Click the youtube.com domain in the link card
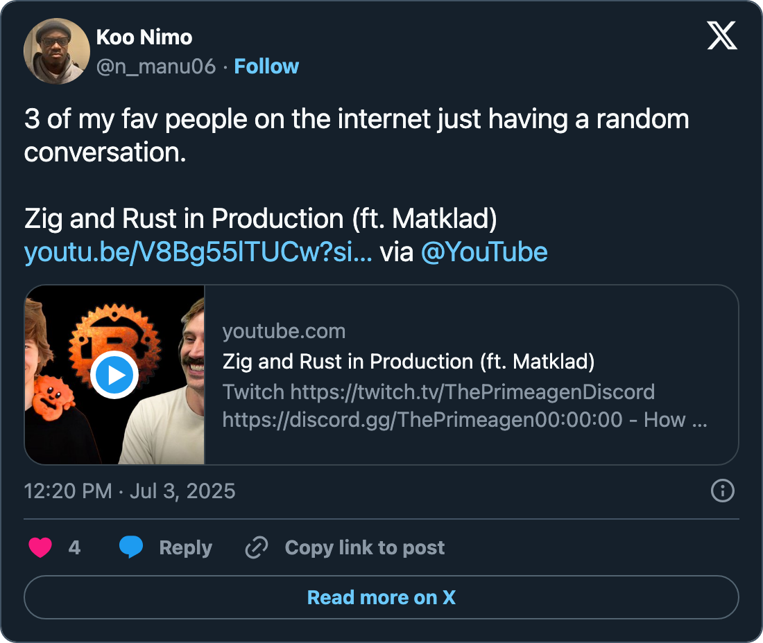Screen dimensions: 763x643 284,331
